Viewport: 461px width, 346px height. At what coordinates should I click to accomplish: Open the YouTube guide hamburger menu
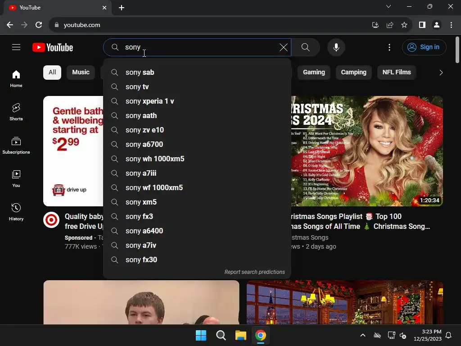pos(16,47)
